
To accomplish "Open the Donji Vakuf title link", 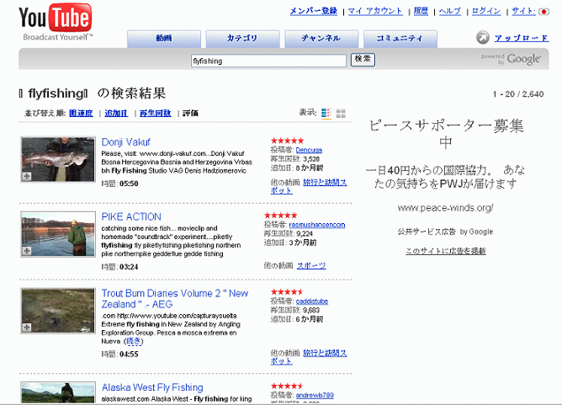I will pyautogui.click(x=126, y=142).
